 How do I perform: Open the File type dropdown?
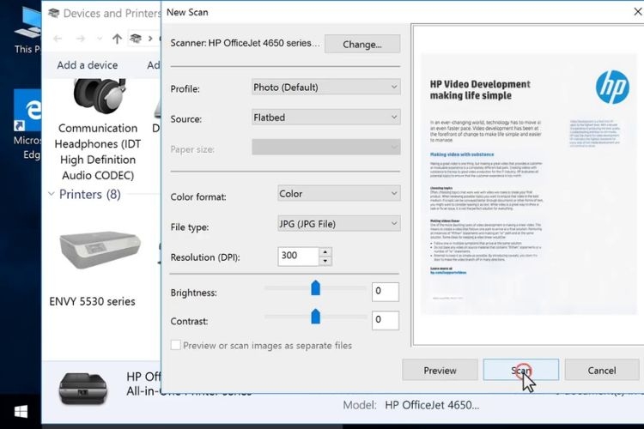(x=339, y=224)
